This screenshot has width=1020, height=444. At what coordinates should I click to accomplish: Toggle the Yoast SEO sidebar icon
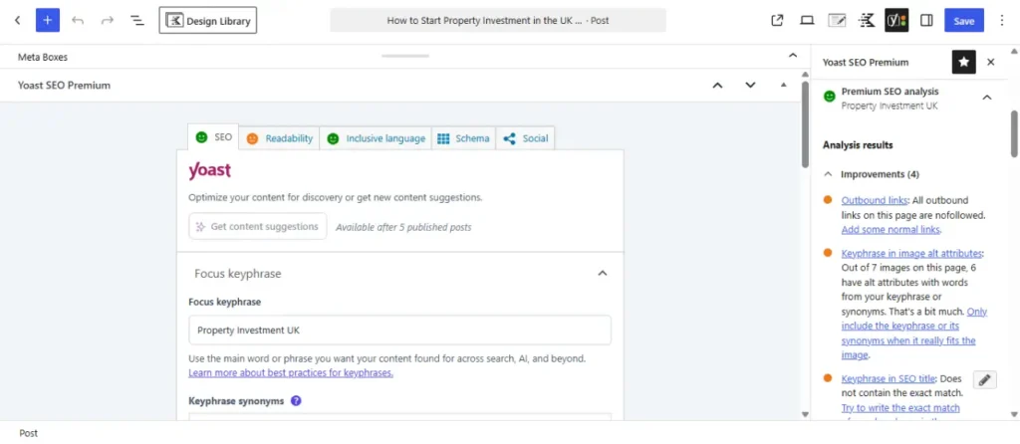point(896,20)
